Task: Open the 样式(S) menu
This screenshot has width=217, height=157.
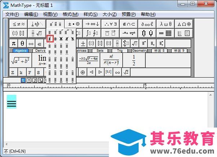Action: pos(90,14)
